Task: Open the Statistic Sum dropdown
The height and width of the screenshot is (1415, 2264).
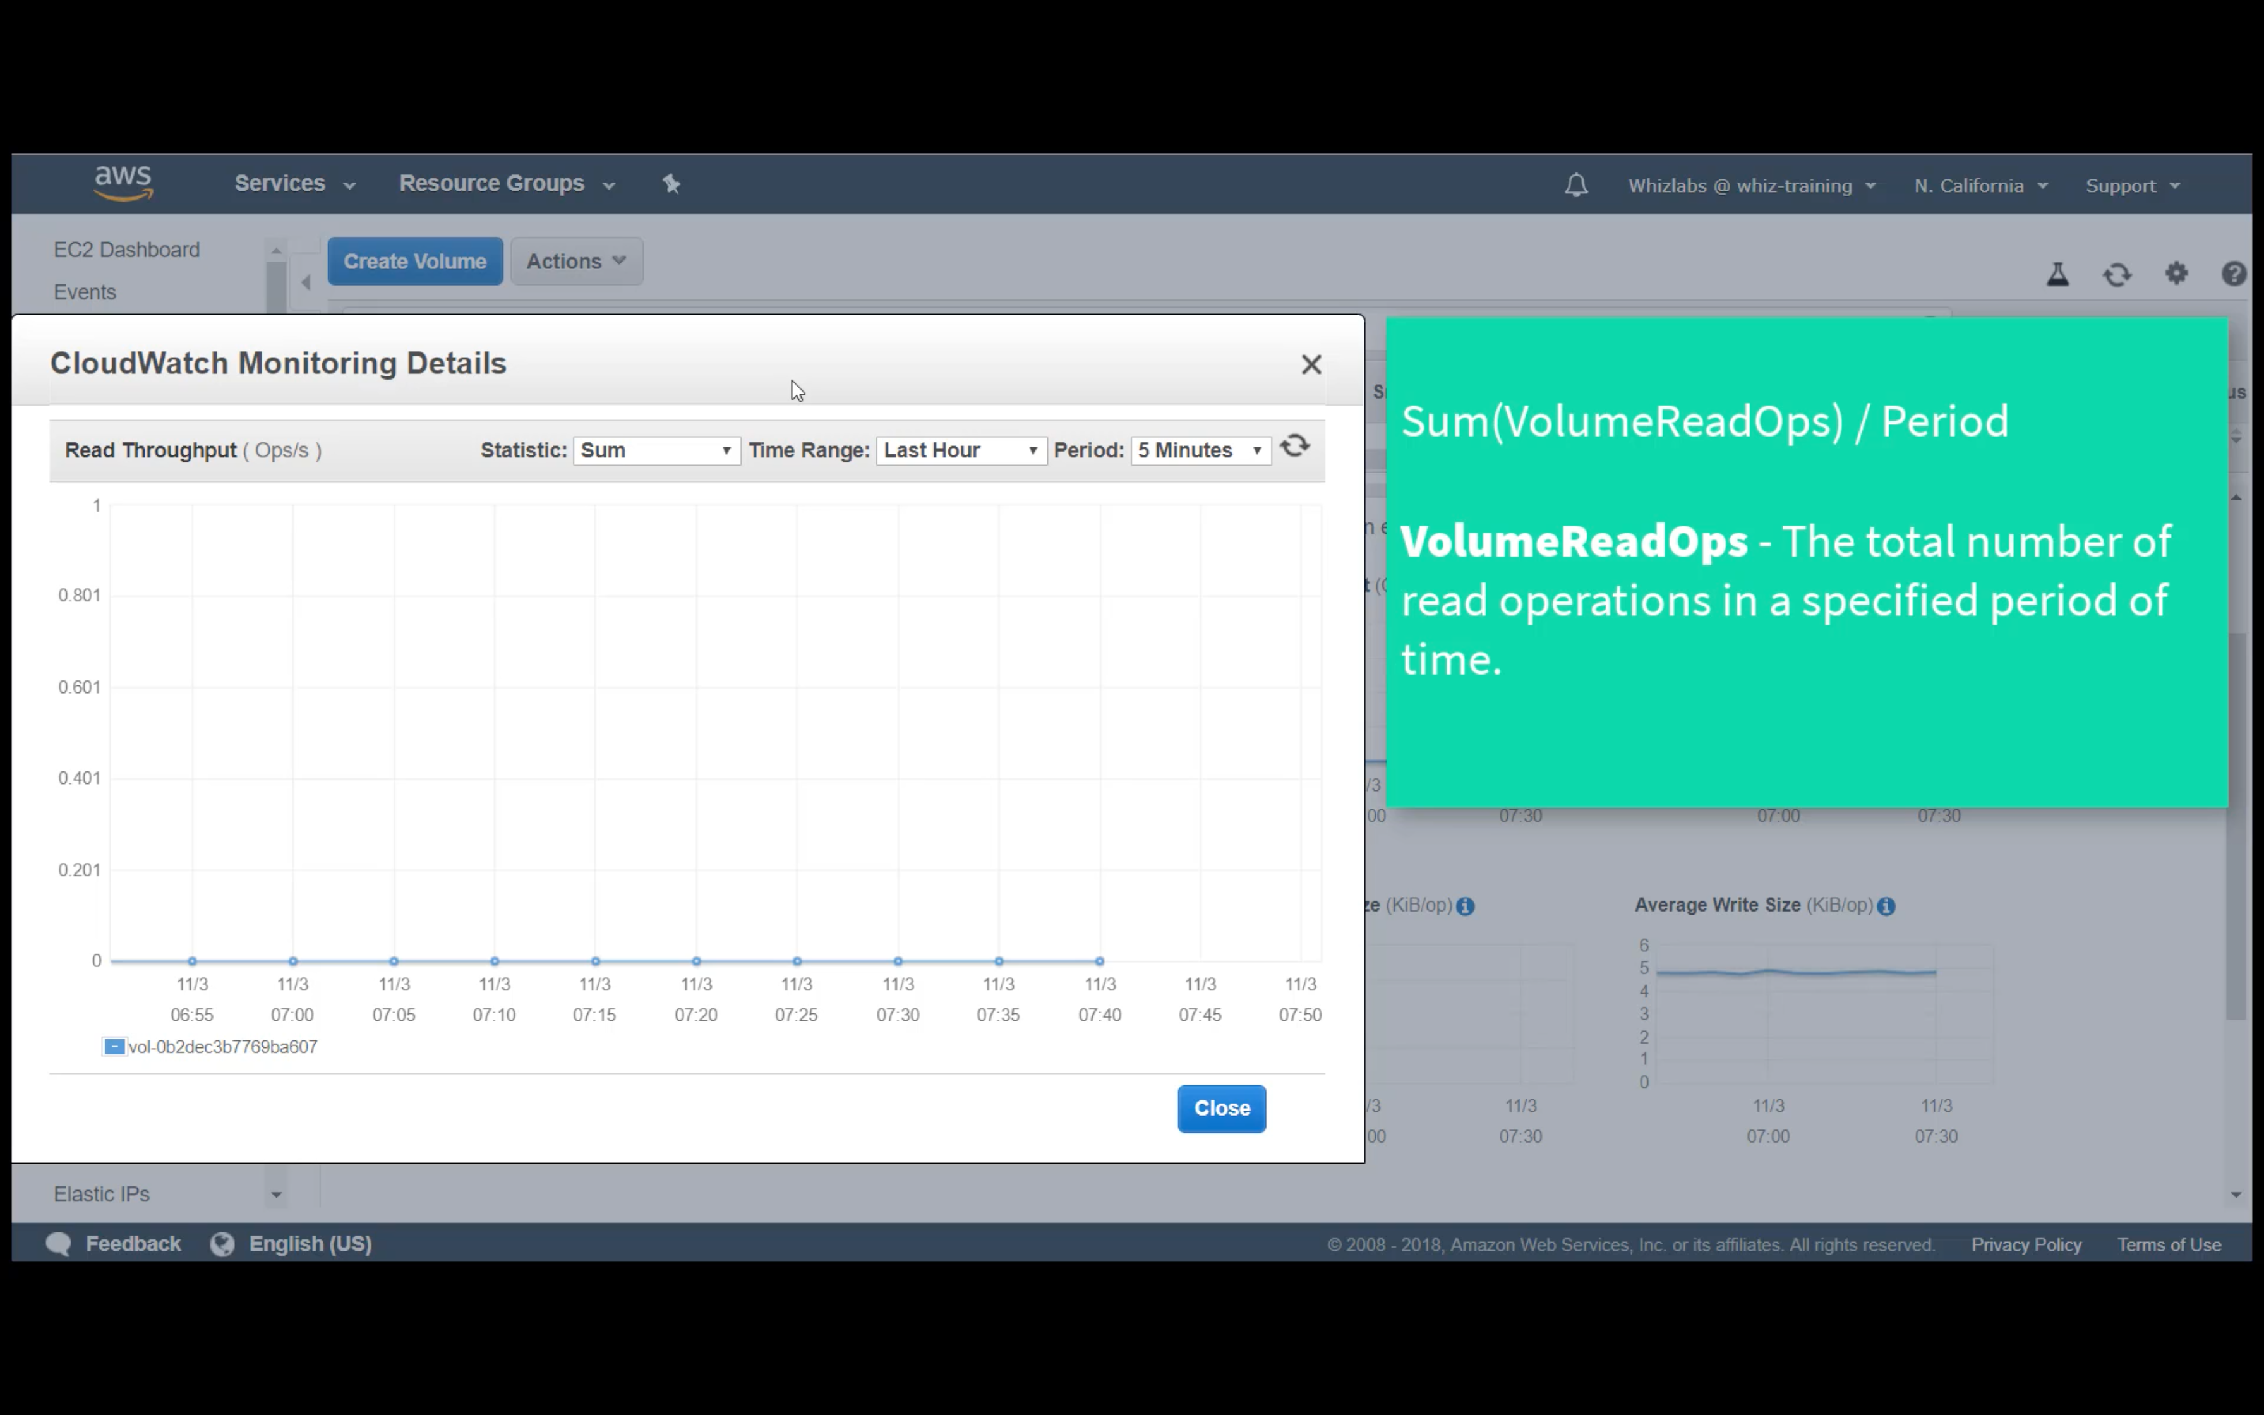Action: click(x=656, y=450)
